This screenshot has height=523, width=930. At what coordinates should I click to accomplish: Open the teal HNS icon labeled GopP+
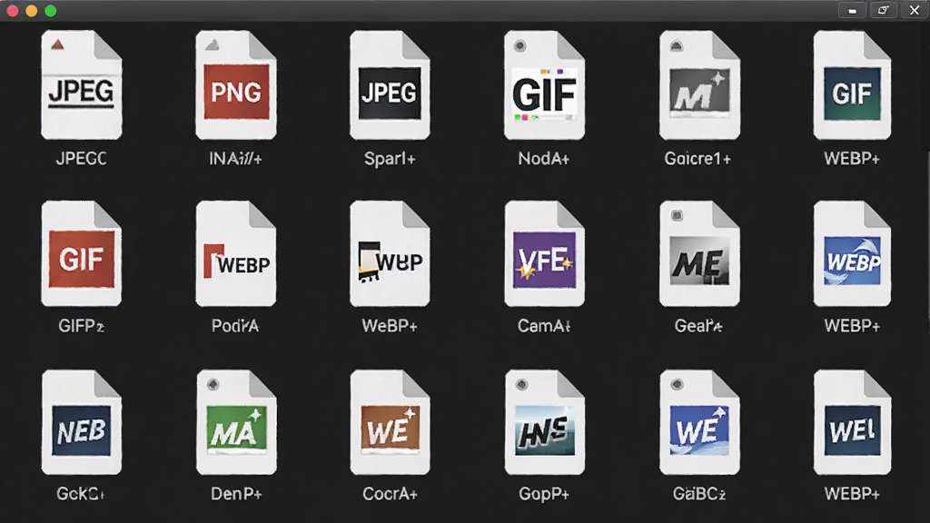coord(545,422)
